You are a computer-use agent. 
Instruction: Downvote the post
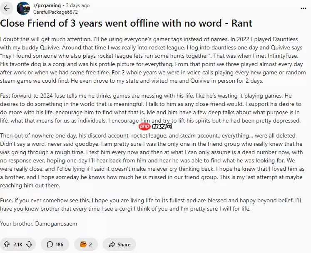[29, 244]
